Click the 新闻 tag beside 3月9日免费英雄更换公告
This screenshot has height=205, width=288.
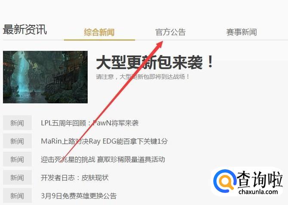[17, 196]
